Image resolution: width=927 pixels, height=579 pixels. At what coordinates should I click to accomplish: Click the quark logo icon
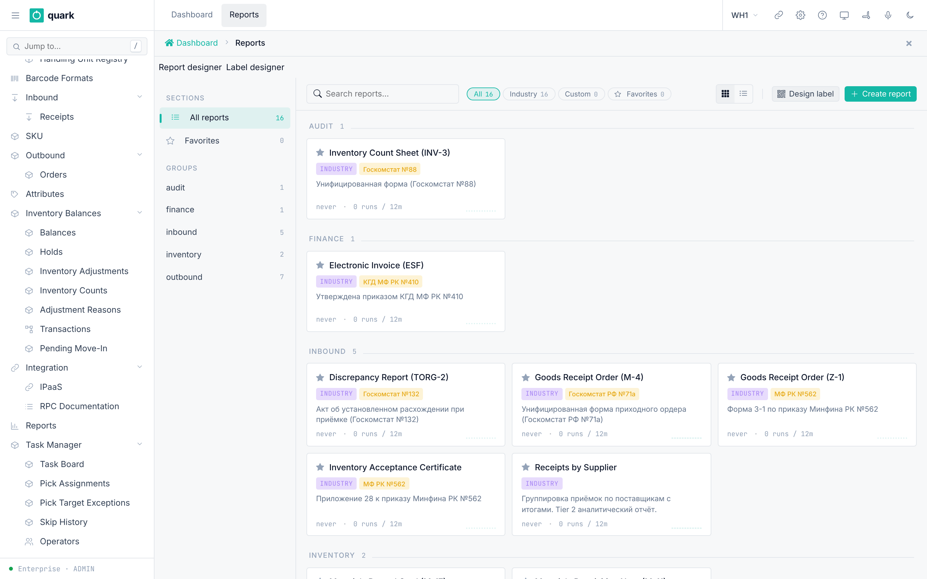[x=36, y=15]
